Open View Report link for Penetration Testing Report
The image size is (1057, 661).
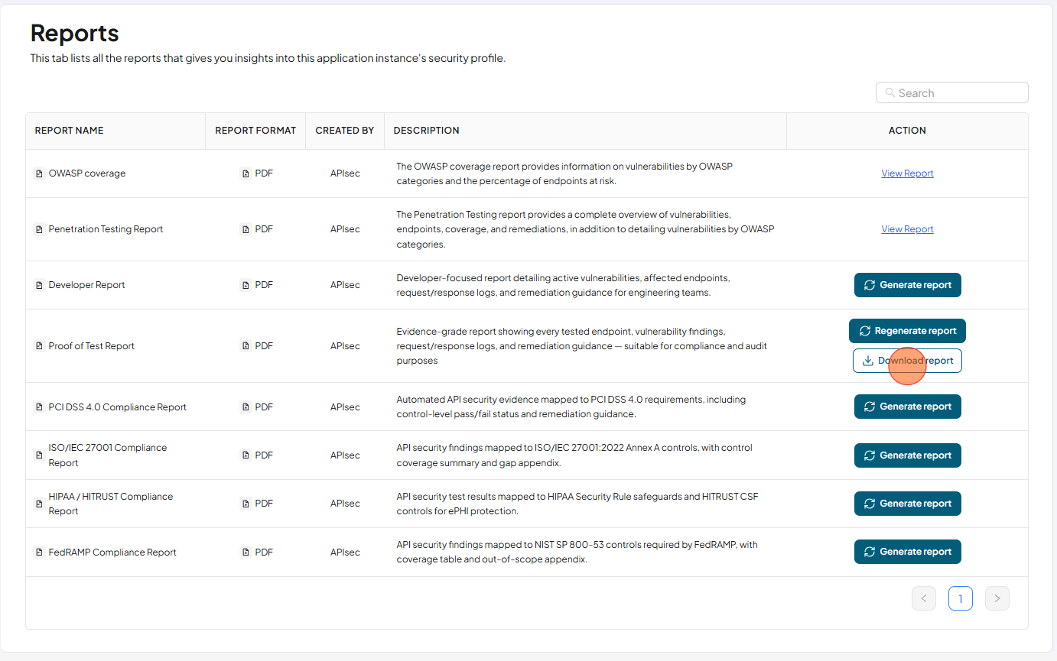point(907,229)
